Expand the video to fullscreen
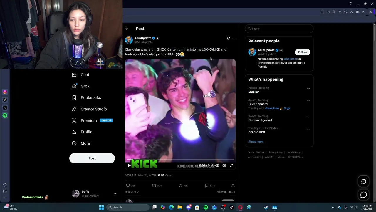The height and width of the screenshot is (212, 376). pos(231,165)
